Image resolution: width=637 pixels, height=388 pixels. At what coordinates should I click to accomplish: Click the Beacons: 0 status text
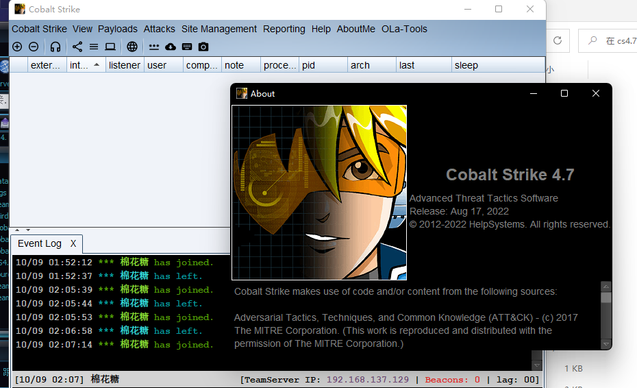coord(453,380)
